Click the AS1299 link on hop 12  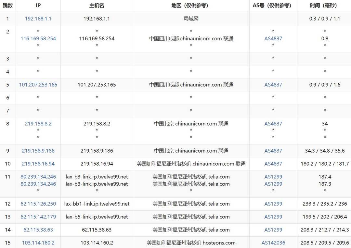pyautogui.click(x=273, y=204)
